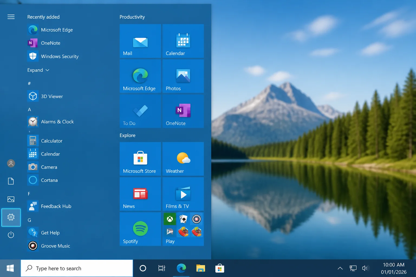Open the Microsoft Store tile
416x277 pixels.
pyautogui.click(x=140, y=159)
